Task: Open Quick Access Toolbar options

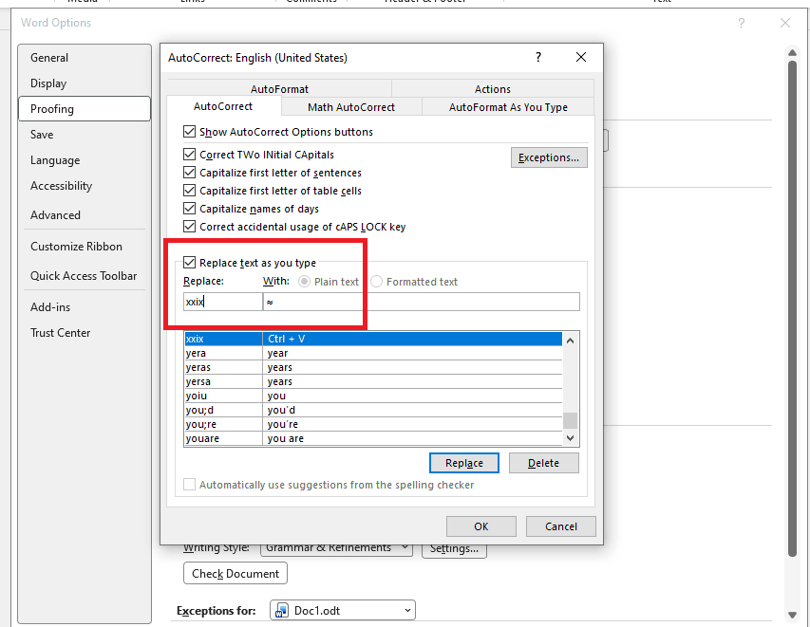Action: [85, 276]
